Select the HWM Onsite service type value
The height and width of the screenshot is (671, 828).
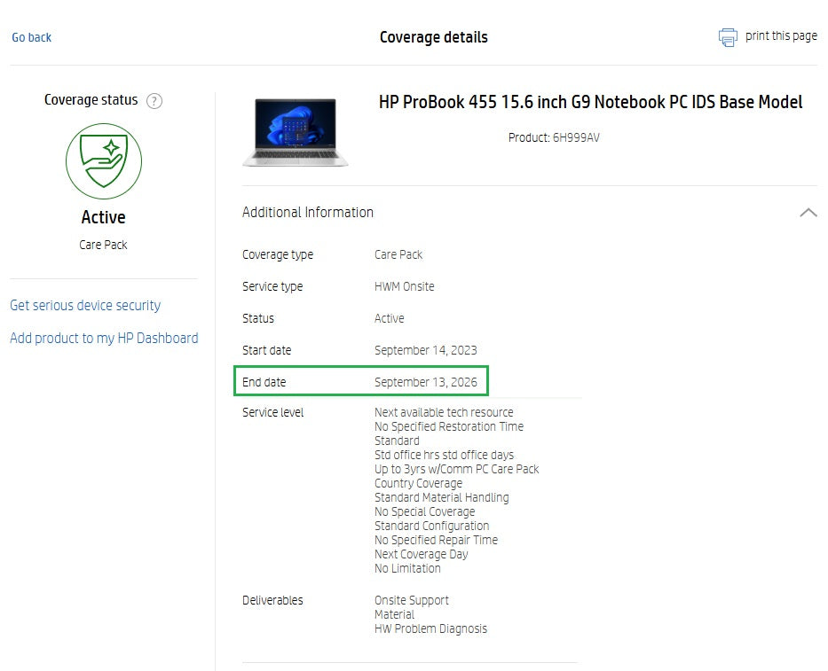(405, 286)
